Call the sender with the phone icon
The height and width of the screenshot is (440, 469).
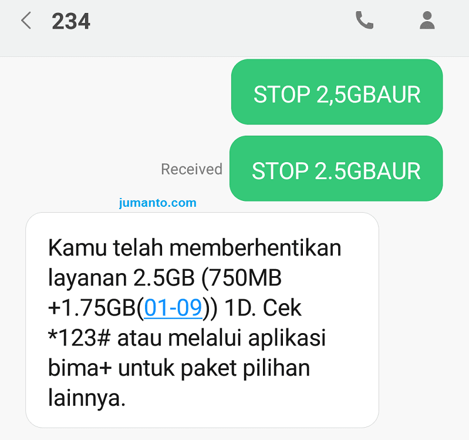365,20
